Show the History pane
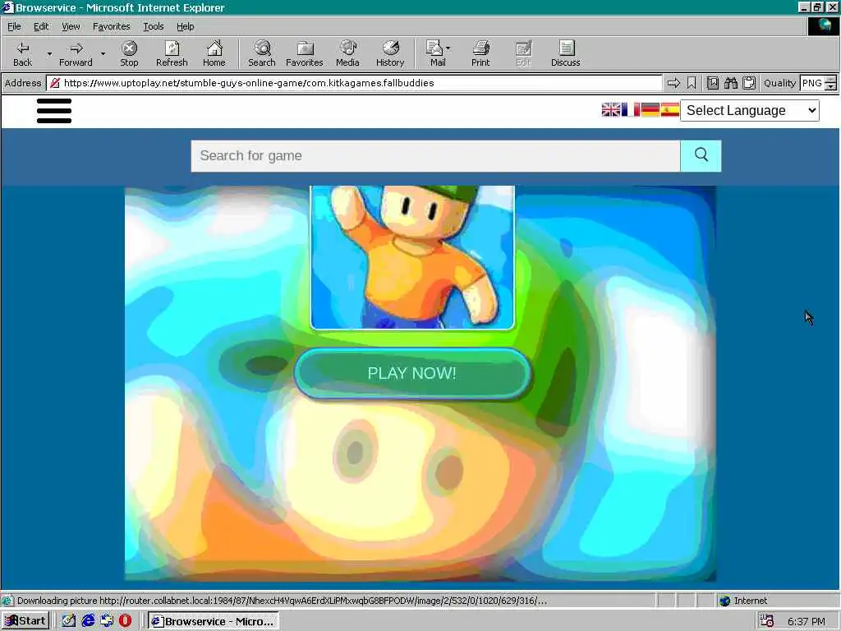Screen dimensions: 841x631 coord(390,53)
